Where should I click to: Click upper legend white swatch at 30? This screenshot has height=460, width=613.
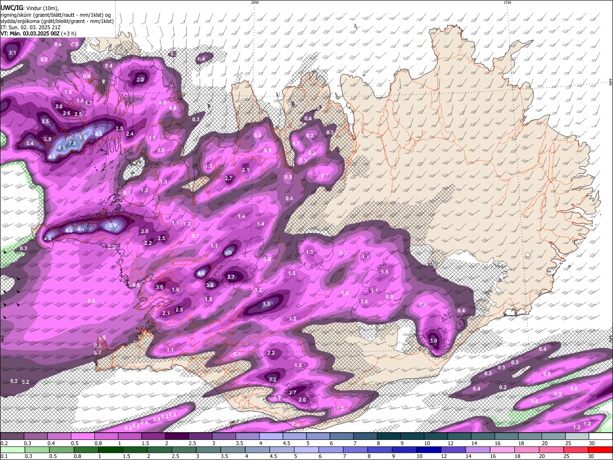(x=600, y=437)
